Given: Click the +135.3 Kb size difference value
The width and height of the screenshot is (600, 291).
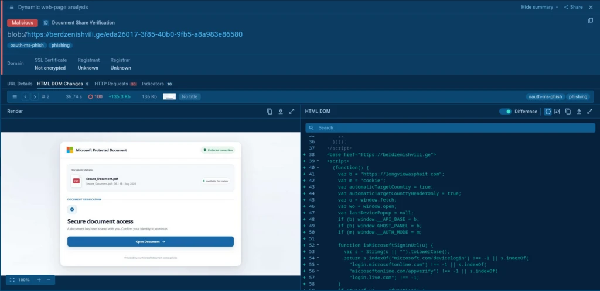Looking at the screenshot, I should coord(120,97).
